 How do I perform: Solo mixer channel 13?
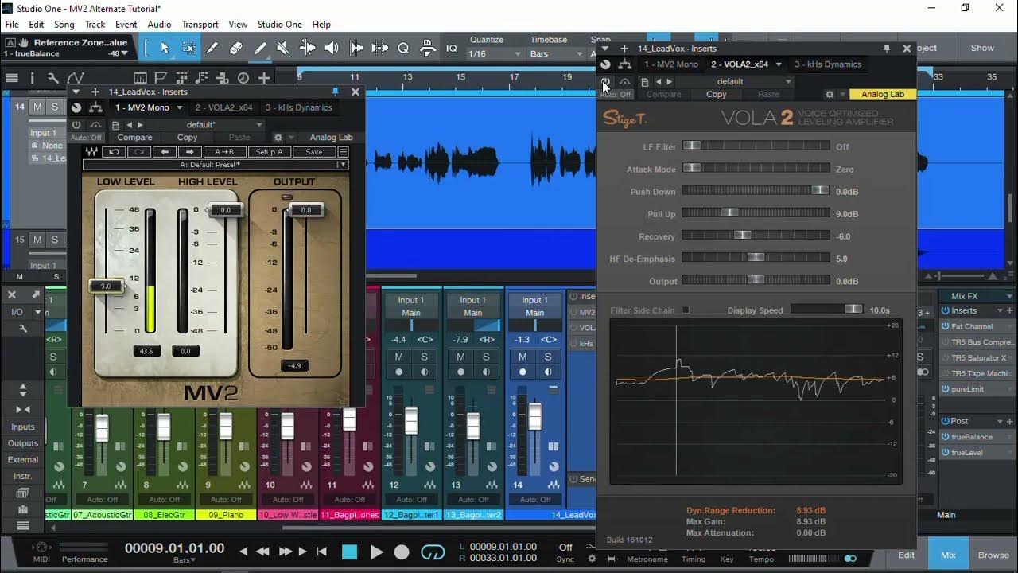(x=486, y=357)
